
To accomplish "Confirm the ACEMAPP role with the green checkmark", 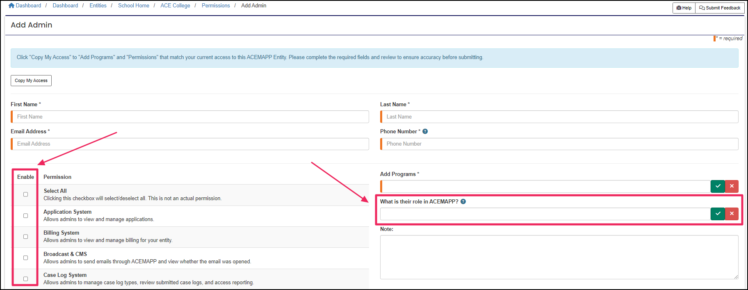I will tap(718, 214).
